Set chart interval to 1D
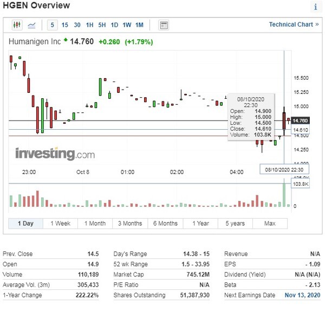 click(x=114, y=25)
